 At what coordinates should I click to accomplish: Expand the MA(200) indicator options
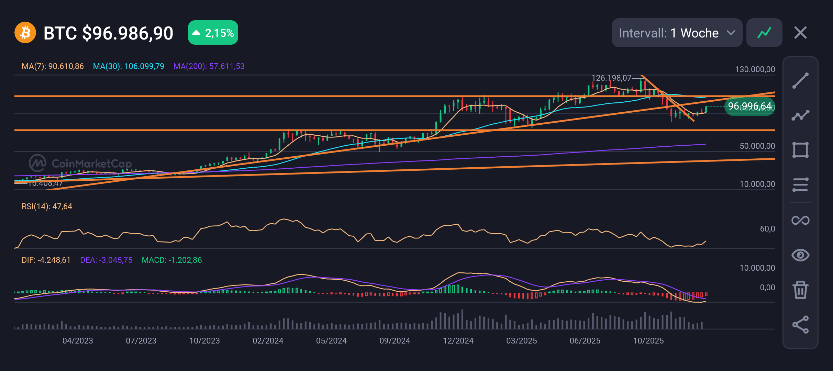click(209, 66)
